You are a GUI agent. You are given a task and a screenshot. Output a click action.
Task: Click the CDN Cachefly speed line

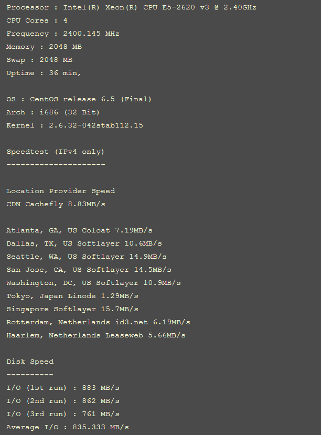pyautogui.click(x=56, y=204)
